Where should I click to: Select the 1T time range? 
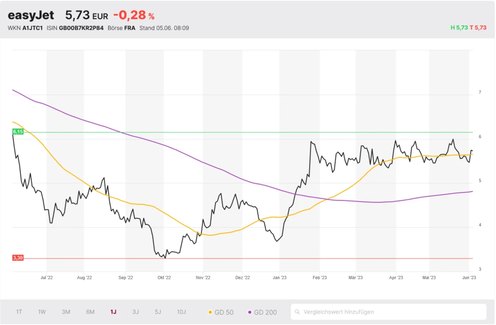pos(19,312)
